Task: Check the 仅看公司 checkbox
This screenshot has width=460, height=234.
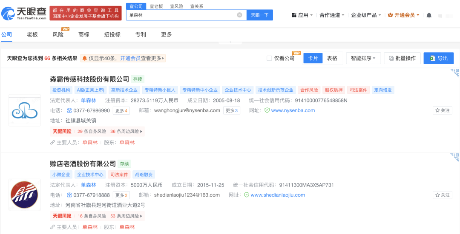Action: pos(269,58)
